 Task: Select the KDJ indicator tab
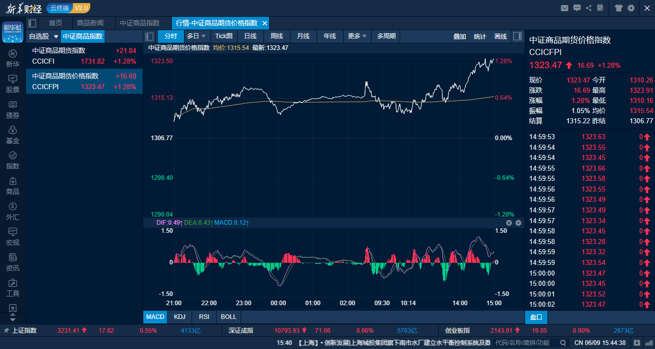point(179,316)
